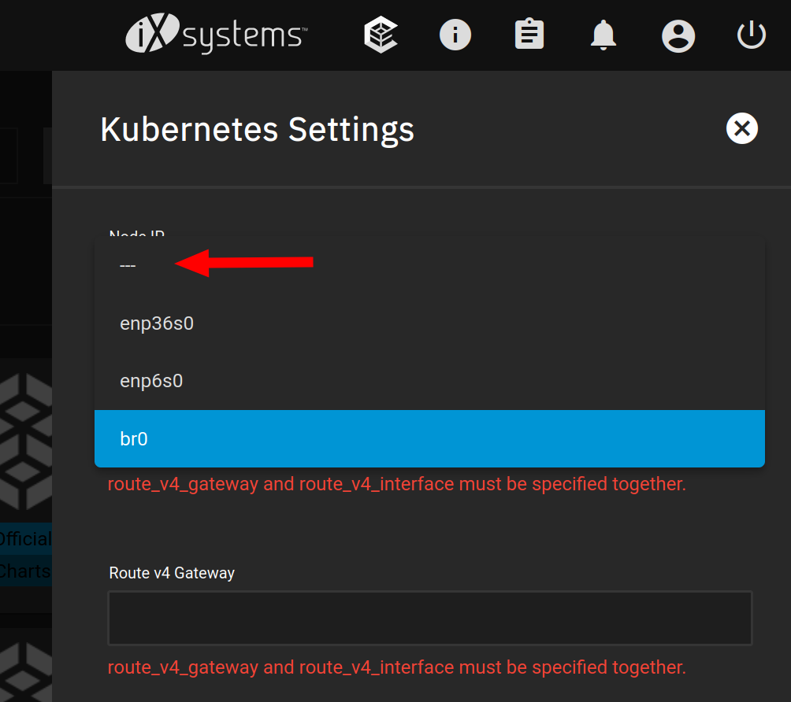Select the highlighted br0 option
791x702 pixels.
429,439
